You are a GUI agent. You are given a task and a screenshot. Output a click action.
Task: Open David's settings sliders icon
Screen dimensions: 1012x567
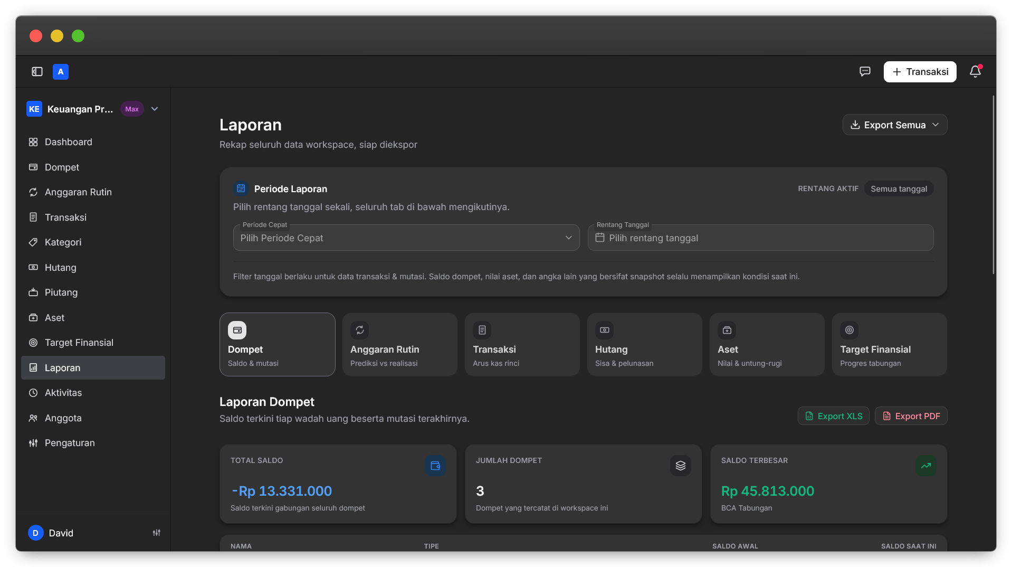tap(157, 533)
